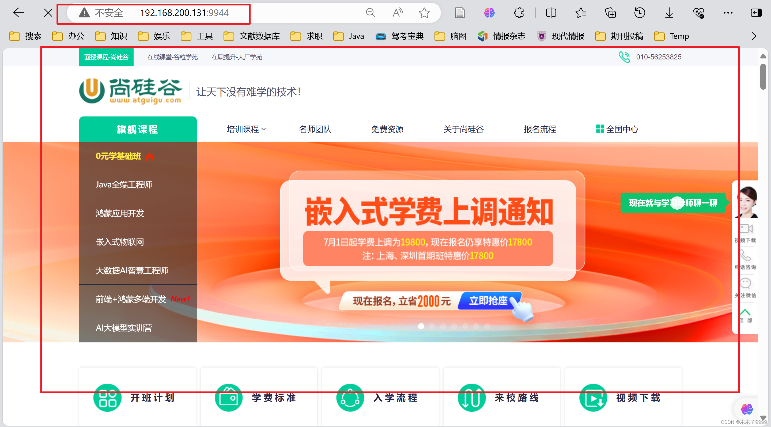771x427 pixels.
Task: Click the green phone icon near 010-56253825
Action: pyautogui.click(x=624, y=57)
